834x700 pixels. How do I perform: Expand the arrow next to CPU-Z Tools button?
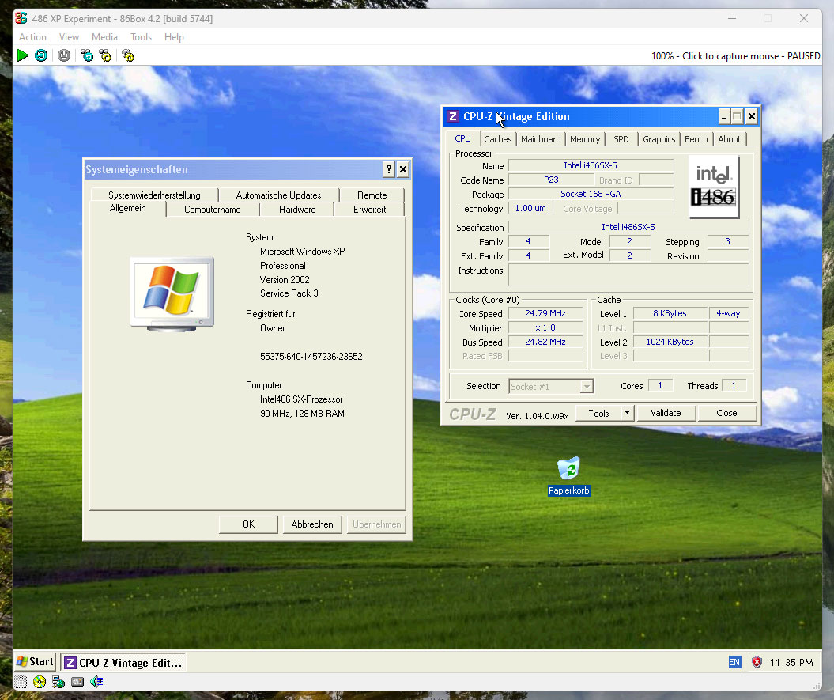click(628, 413)
